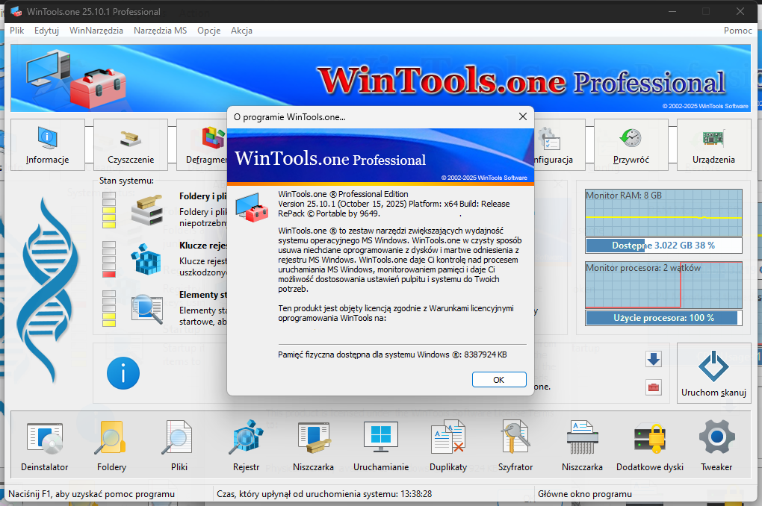Click the WinTools.one Professional banner logo

522,81
